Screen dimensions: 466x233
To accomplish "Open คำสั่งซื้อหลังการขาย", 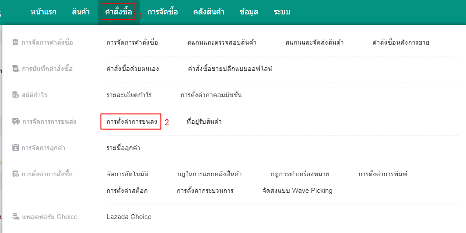I will click(401, 42).
